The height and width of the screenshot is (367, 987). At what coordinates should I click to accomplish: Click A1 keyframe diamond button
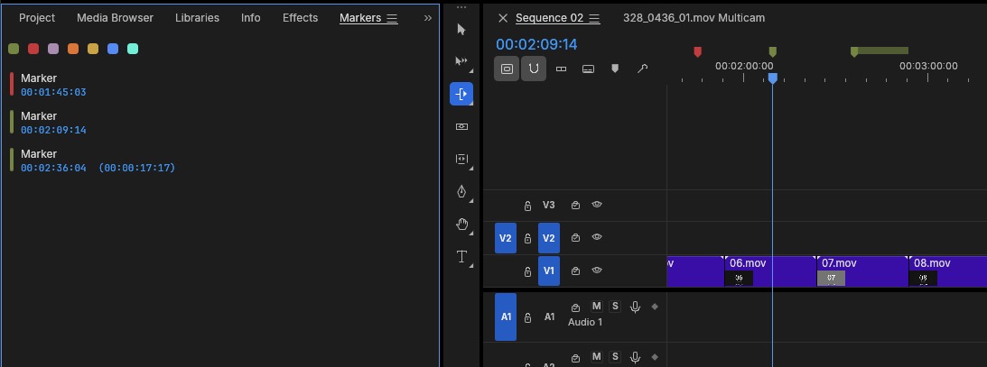(655, 307)
